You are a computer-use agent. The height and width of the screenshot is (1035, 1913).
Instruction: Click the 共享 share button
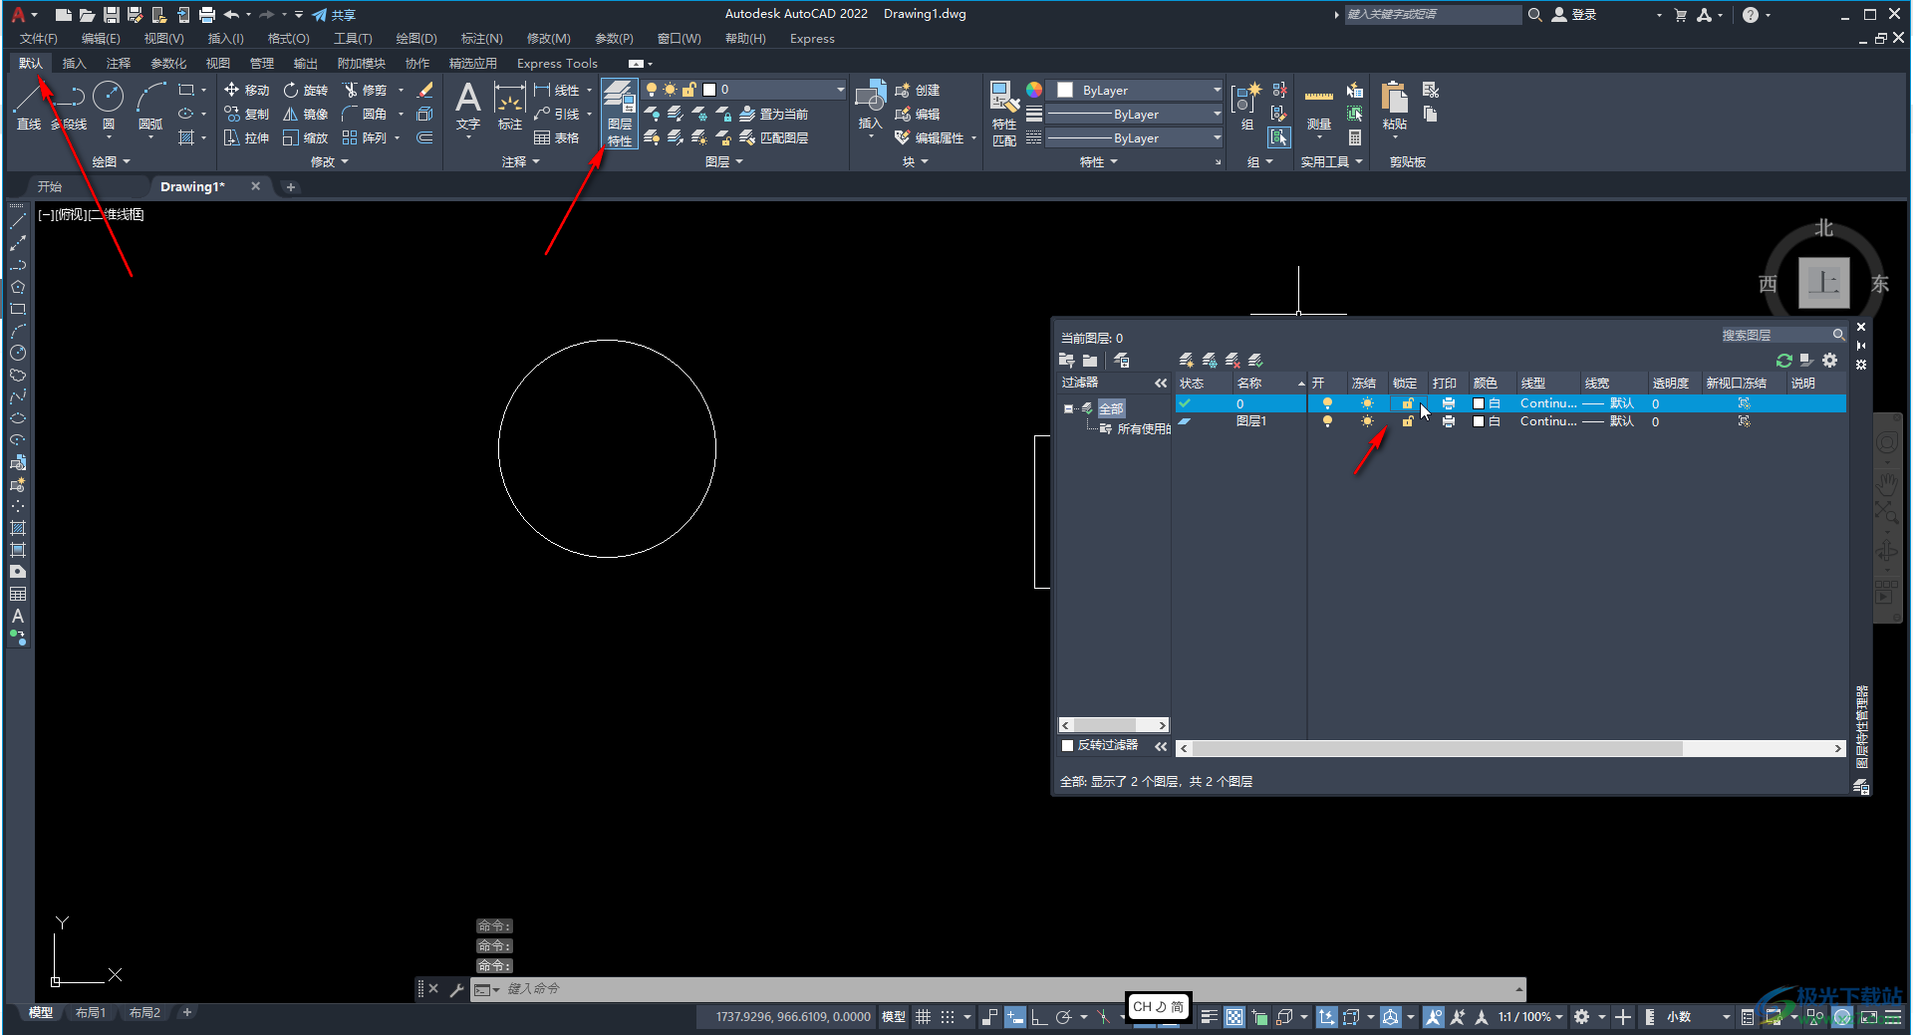pos(334,15)
